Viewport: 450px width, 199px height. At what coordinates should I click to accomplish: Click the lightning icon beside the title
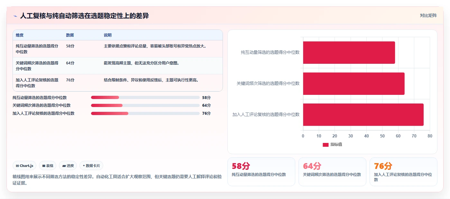click(15, 16)
